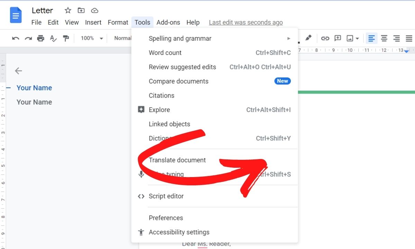The image size is (415, 249).
Task: Select Translate document from Tools menu
Action: [177, 160]
